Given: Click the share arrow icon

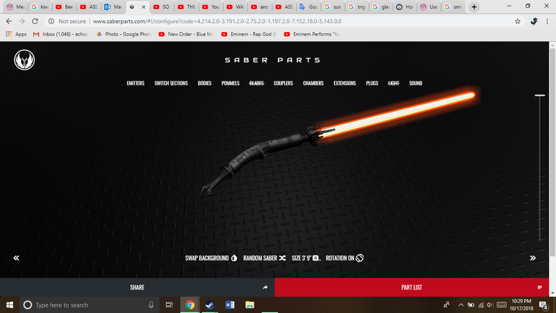Looking at the screenshot, I should [x=265, y=287].
